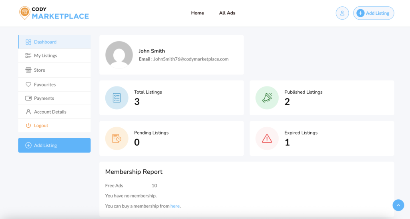
Task: Go to All Ads page
Action: point(227,13)
